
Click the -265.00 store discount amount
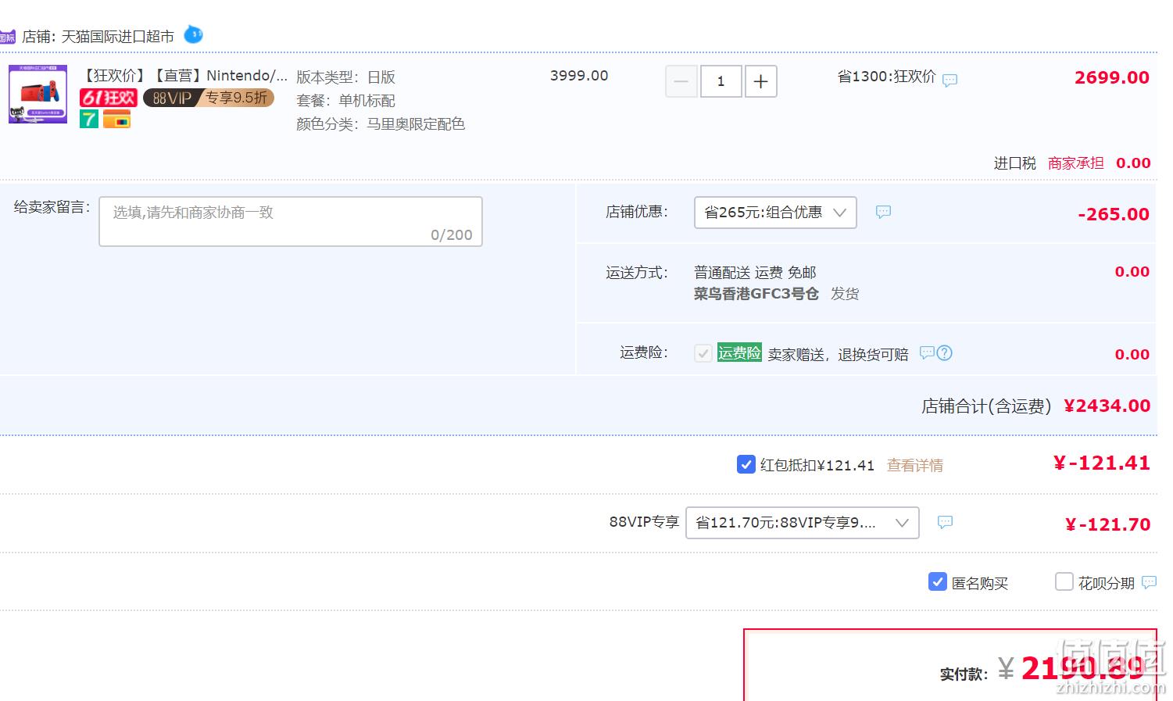(x=1114, y=214)
